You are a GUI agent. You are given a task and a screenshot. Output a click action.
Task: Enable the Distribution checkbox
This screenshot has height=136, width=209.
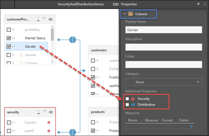pos(128,105)
